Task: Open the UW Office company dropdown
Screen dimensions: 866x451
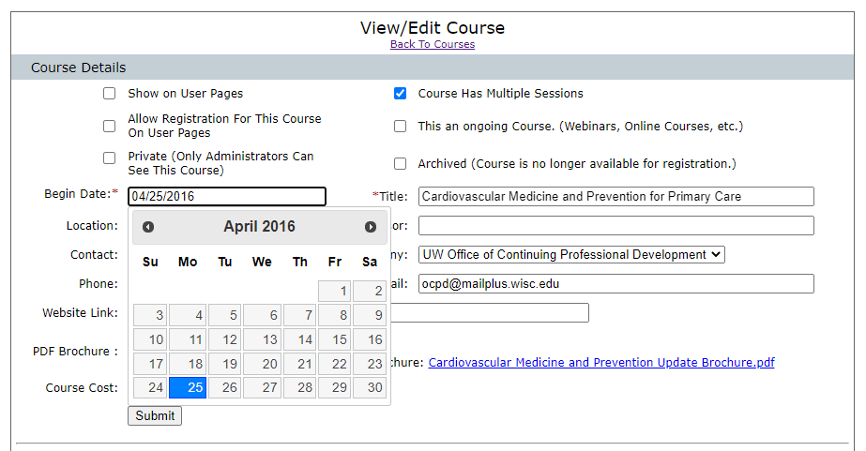Action: click(571, 254)
